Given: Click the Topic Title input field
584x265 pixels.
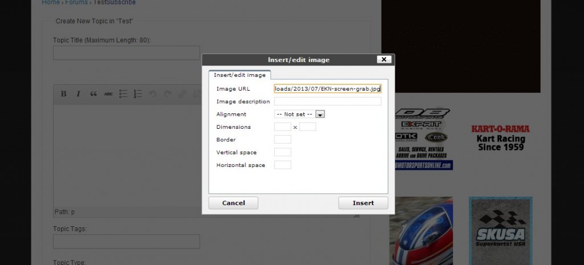Looking at the screenshot, I should click(x=126, y=53).
